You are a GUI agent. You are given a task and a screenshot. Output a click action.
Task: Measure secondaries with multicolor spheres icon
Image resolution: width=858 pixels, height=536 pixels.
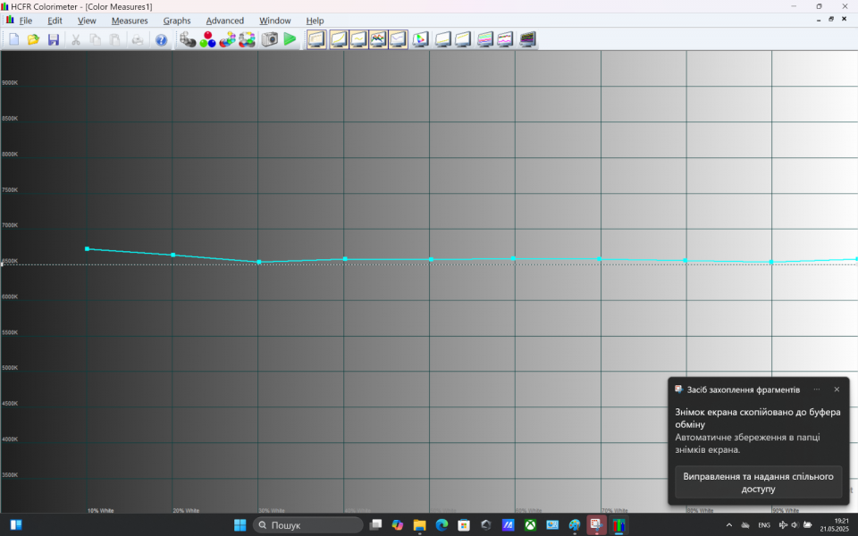[227, 39]
